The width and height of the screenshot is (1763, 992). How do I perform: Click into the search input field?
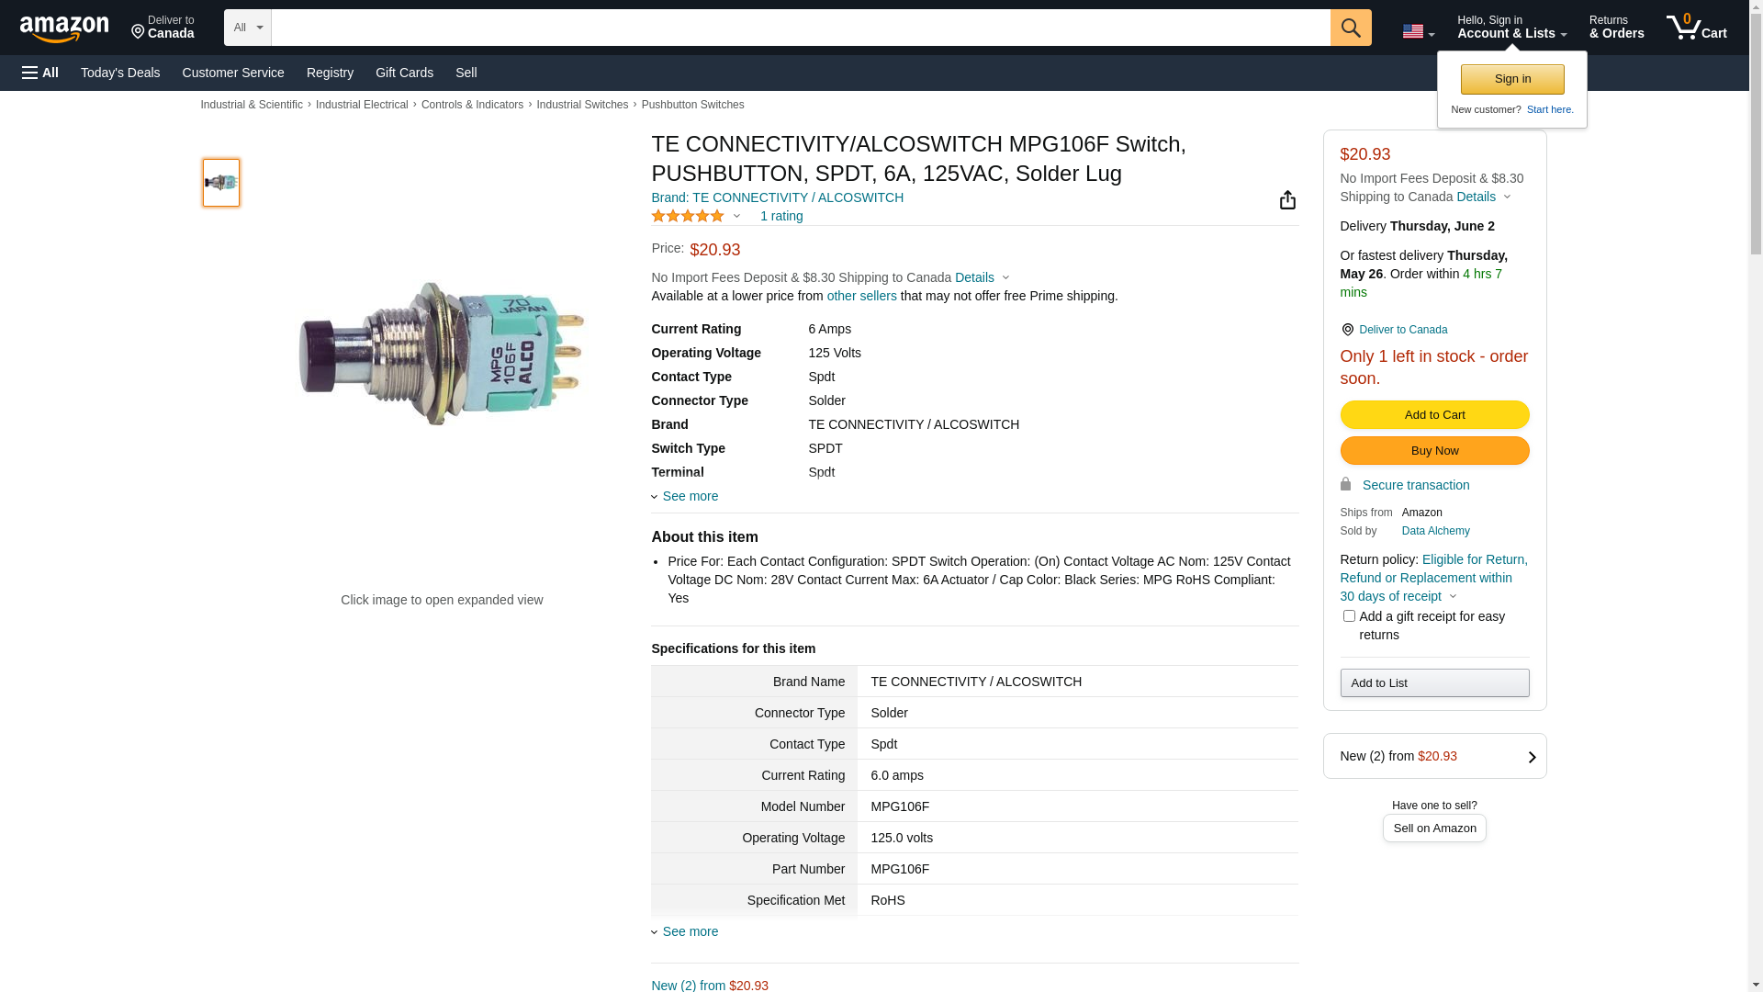[x=799, y=28]
